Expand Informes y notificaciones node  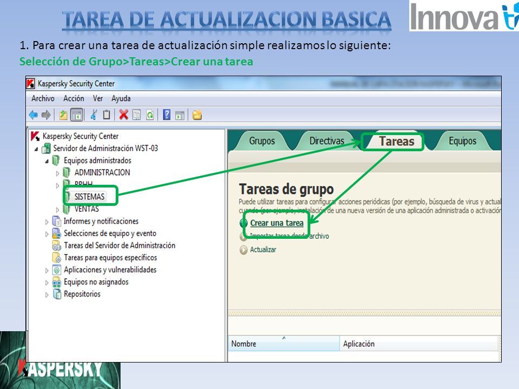click(x=46, y=222)
